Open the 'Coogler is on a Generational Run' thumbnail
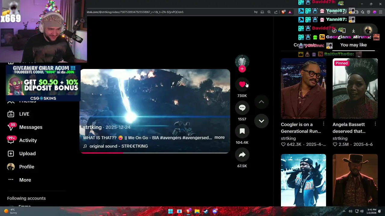385x216 pixels. coord(303,88)
